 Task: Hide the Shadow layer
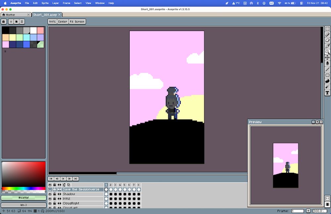coord(49,194)
